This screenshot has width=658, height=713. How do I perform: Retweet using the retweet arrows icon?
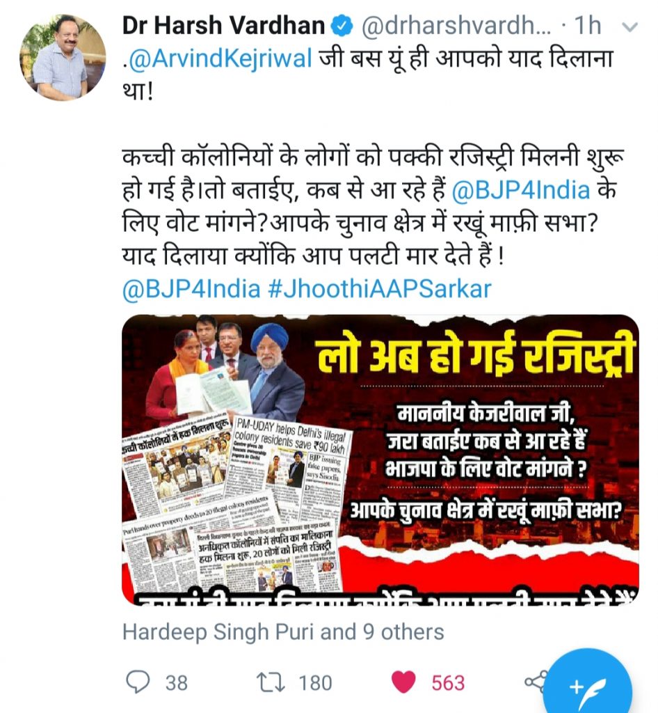point(271,682)
